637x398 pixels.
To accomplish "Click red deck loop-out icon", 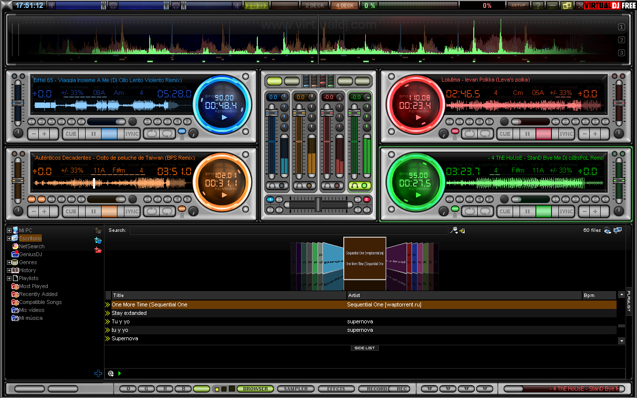I will pyautogui.click(x=485, y=134).
